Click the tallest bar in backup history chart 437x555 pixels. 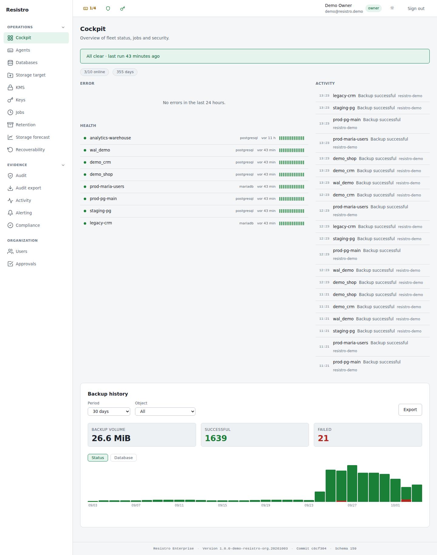[x=352, y=483]
